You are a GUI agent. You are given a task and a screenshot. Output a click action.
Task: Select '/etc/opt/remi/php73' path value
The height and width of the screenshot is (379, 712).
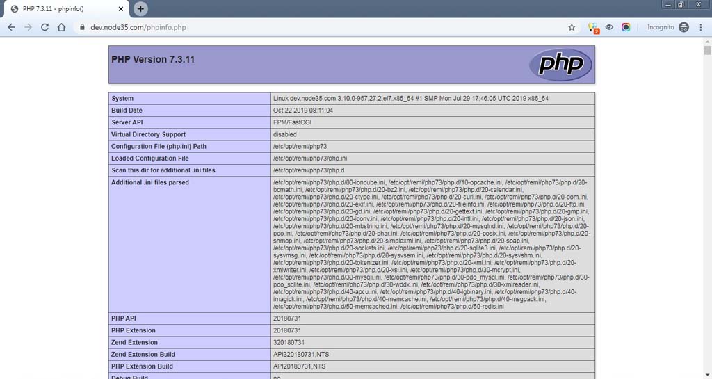300,146
